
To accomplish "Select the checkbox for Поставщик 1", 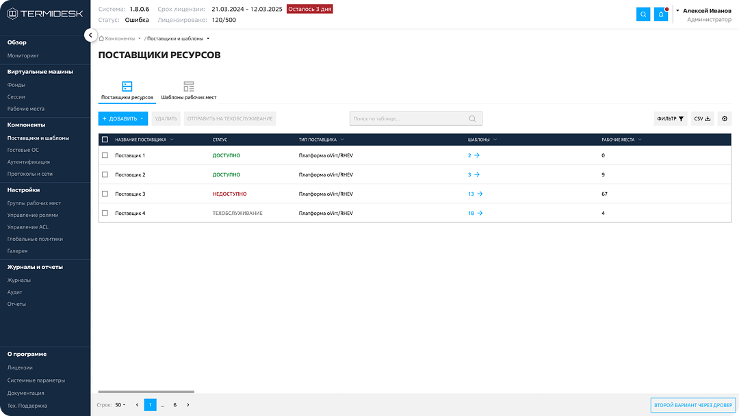I will click(105, 155).
